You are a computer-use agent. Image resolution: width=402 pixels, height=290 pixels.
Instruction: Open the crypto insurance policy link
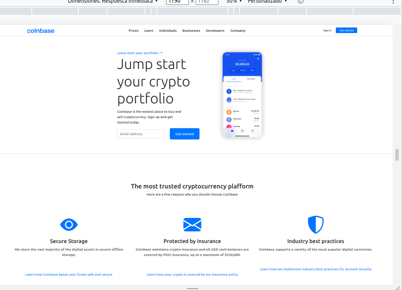(x=192, y=274)
